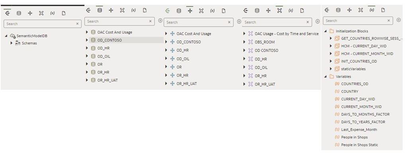Select OD_CONTOSO business model in logical layer list

[189, 42]
